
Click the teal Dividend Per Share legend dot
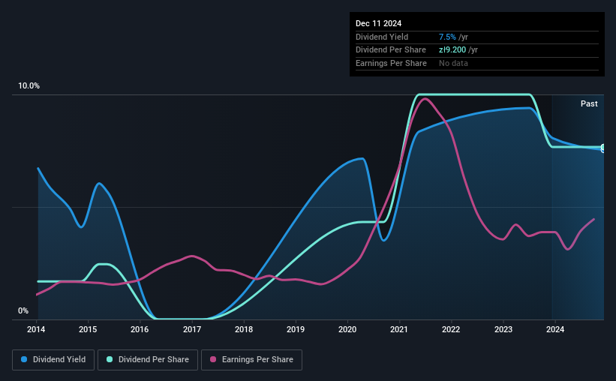click(x=110, y=359)
